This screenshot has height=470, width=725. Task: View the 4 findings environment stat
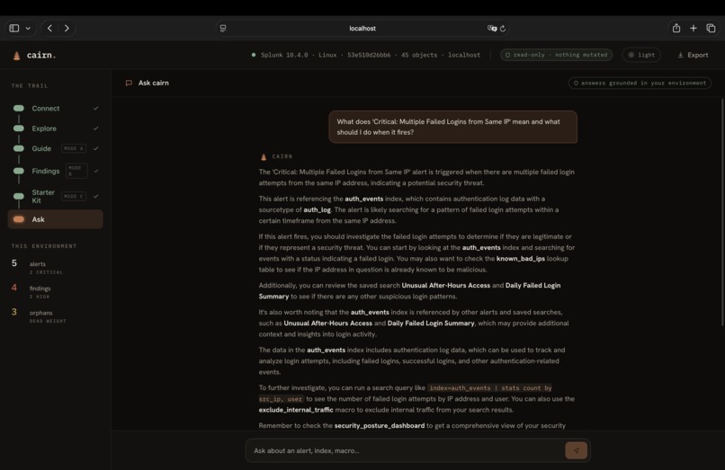click(x=32, y=291)
